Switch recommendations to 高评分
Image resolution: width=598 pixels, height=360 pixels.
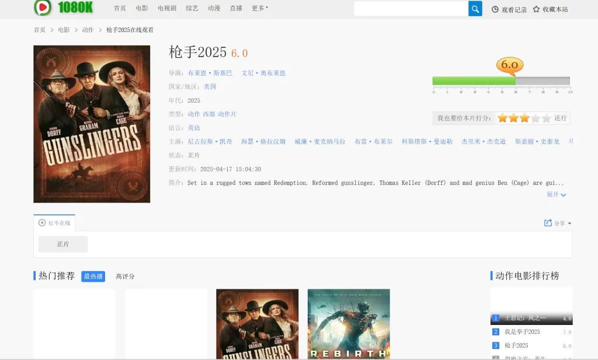(x=125, y=277)
